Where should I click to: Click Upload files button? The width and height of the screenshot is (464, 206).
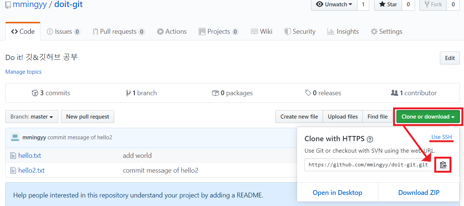pos(343,116)
